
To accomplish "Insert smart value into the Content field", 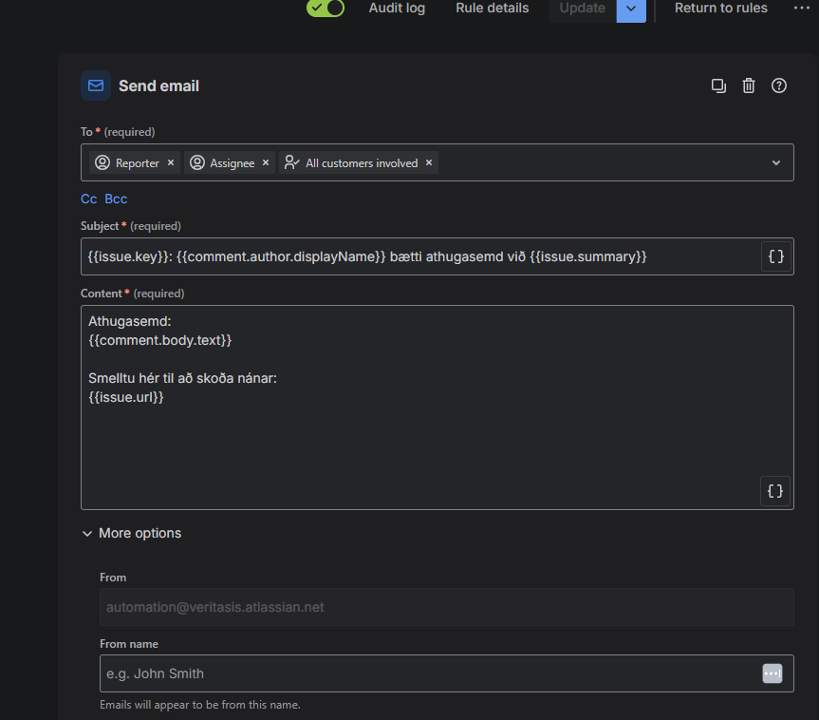I will click(775, 491).
